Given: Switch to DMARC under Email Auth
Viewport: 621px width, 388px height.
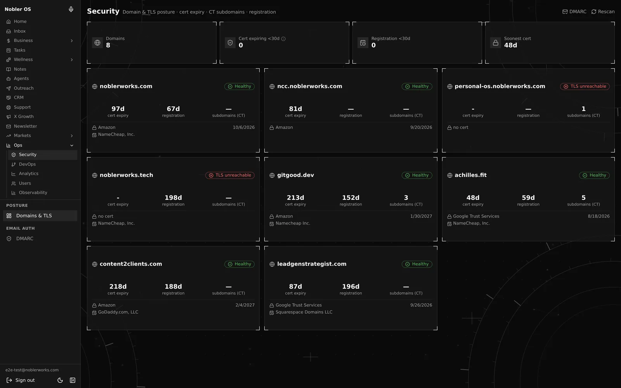Looking at the screenshot, I should (x=40, y=239).
